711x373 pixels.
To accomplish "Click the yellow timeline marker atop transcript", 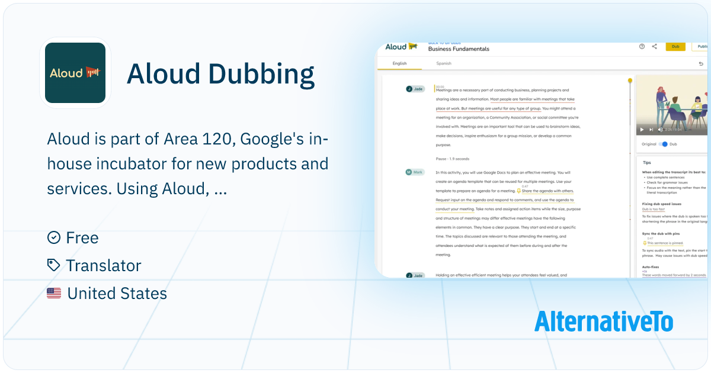I will 630,81.
